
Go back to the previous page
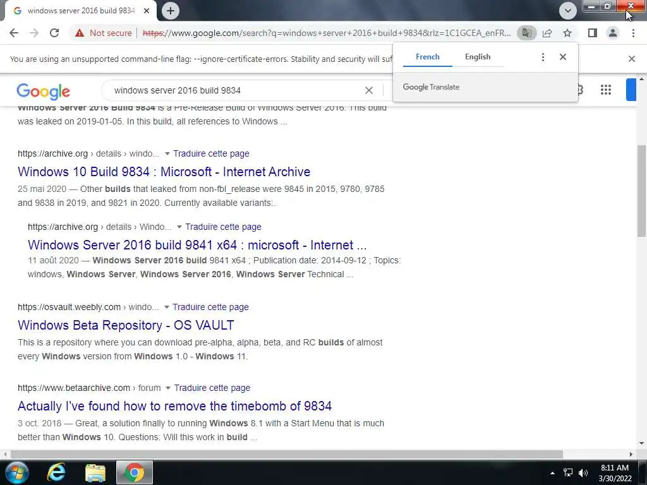14,33
